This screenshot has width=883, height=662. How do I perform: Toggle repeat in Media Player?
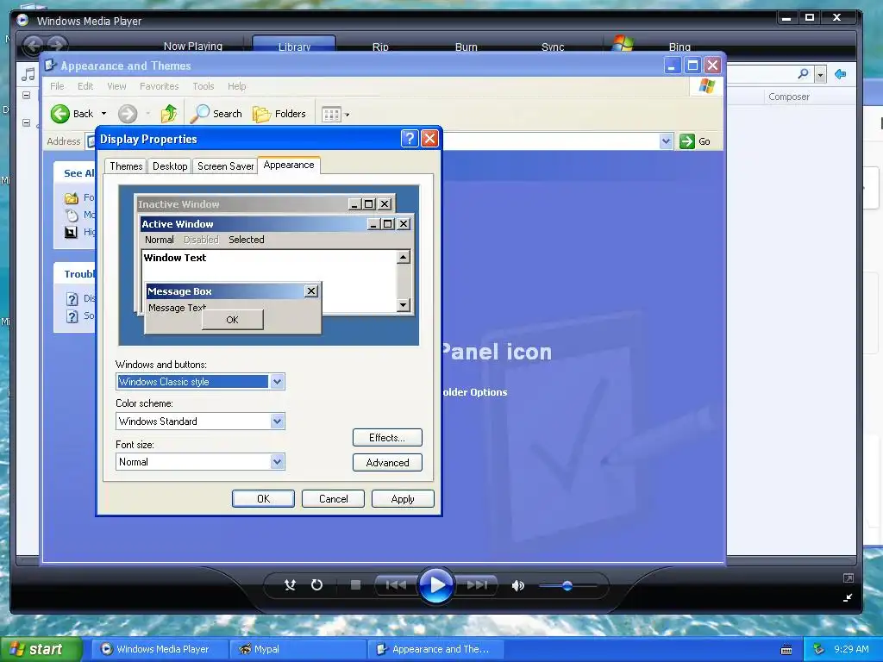point(317,585)
